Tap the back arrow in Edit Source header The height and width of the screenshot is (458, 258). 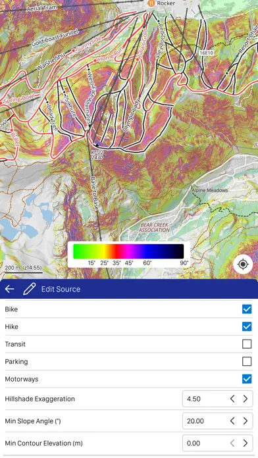pos(9,289)
